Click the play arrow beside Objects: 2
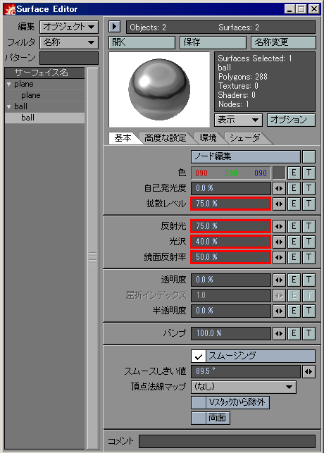 pyautogui.click(x=115, y=27)
